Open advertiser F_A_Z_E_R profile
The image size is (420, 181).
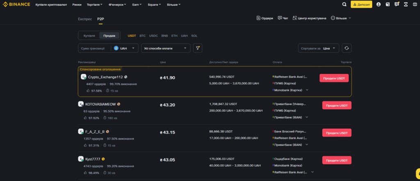[x=95, y=132]
